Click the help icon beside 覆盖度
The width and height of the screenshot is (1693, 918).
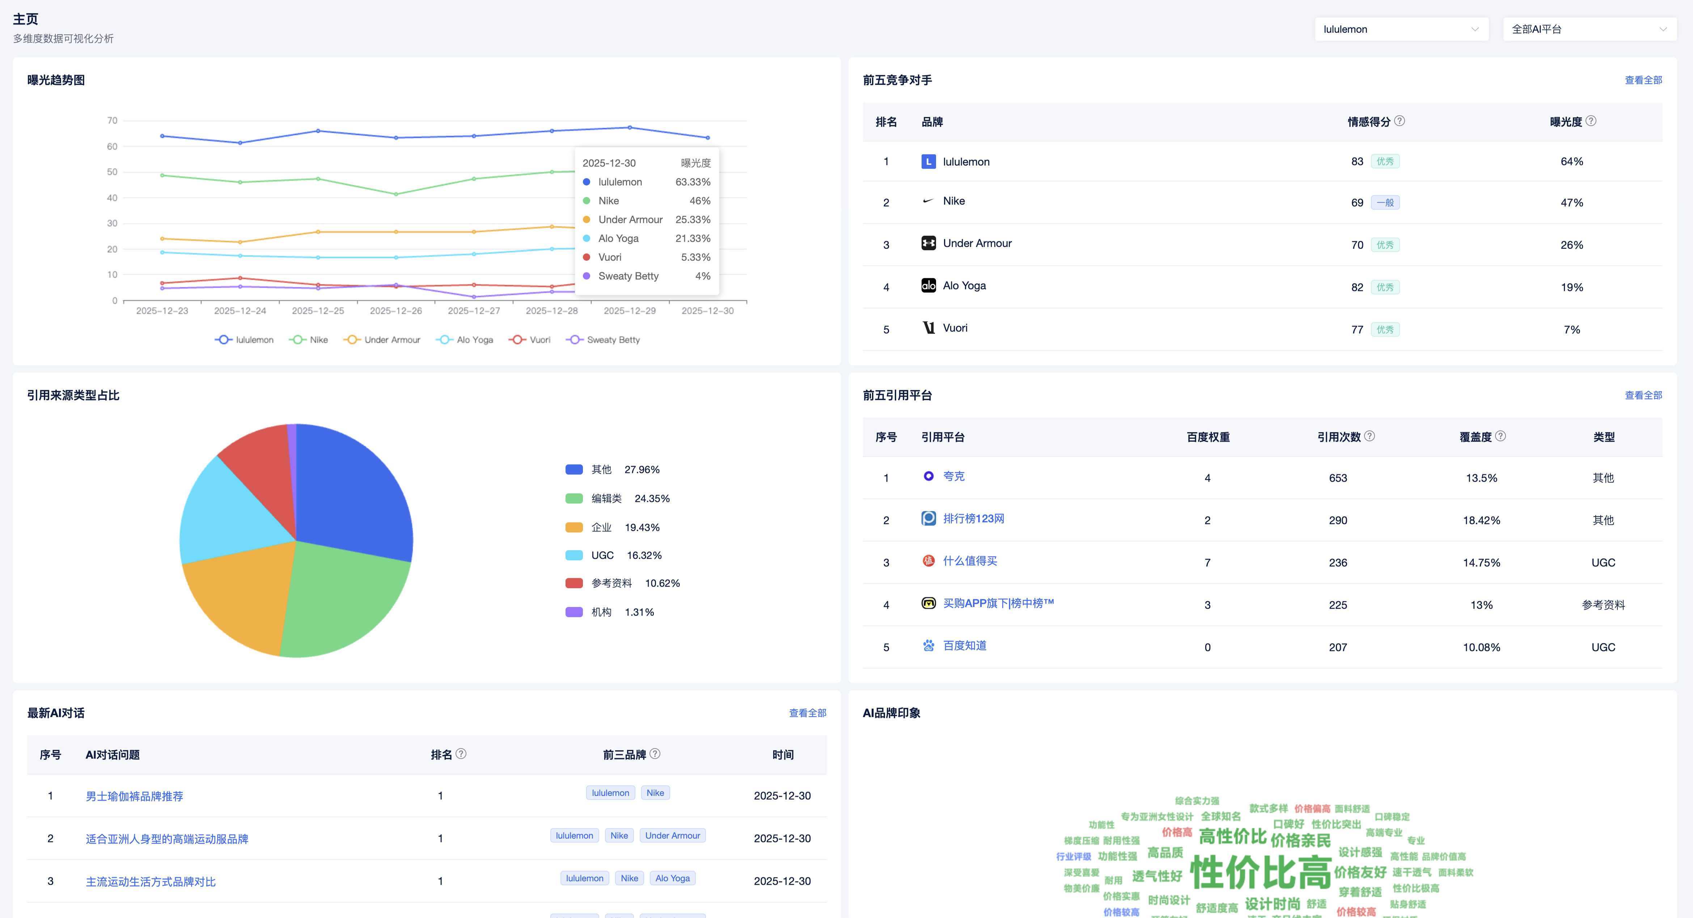(x=1500, y=436)
